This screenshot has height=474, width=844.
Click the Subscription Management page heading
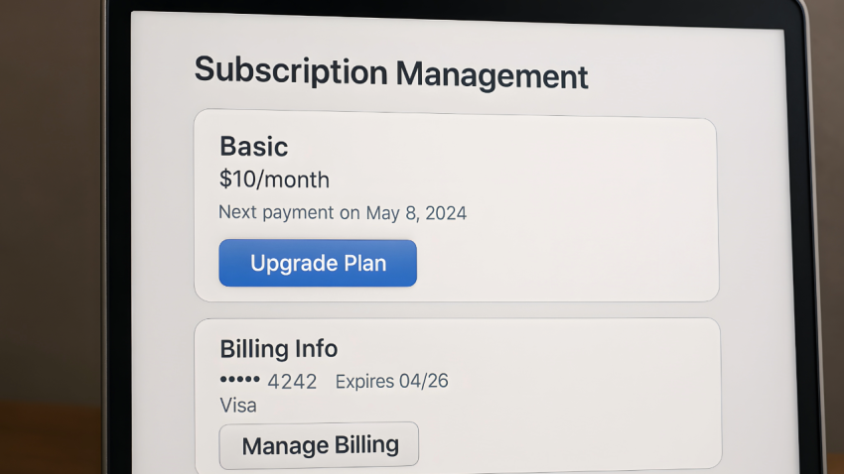click(391, 73)
